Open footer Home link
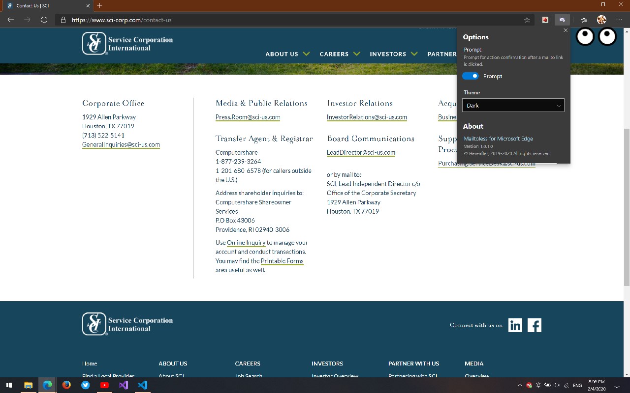Viewport: 630px width, 393px height. pyautogui.click(x=90, y=364)
